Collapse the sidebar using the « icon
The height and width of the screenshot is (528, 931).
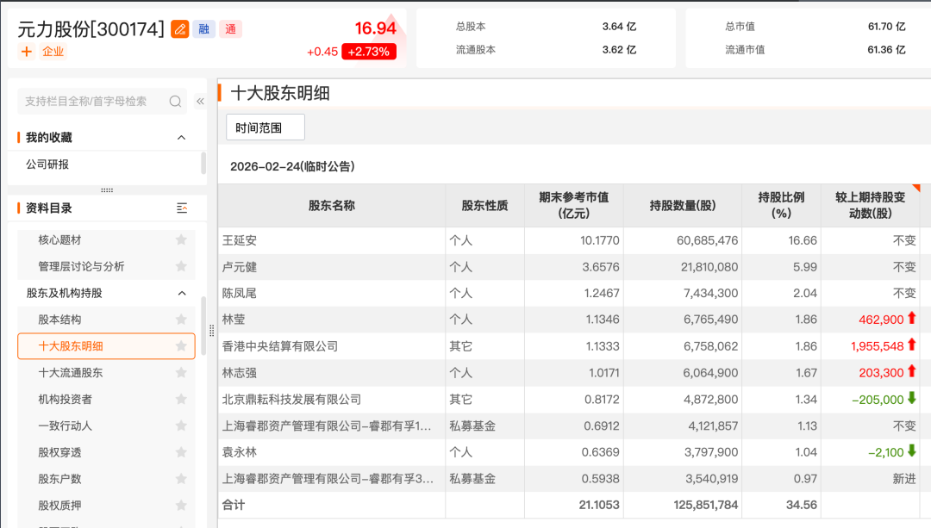tap(199, 99)
